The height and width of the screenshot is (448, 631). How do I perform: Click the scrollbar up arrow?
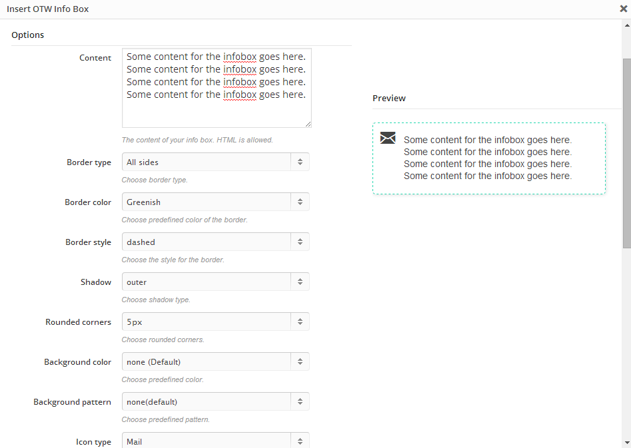[x=627, y=25]
